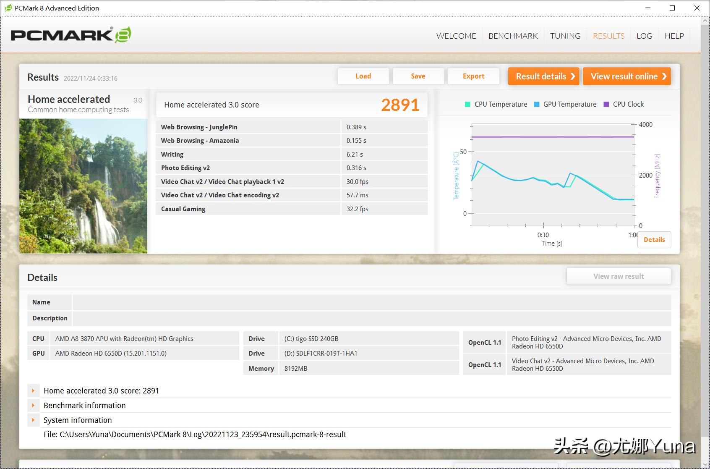Expand the Benchmark information section
This screenshot has height=469, width=710.
[x=33, y=405]
